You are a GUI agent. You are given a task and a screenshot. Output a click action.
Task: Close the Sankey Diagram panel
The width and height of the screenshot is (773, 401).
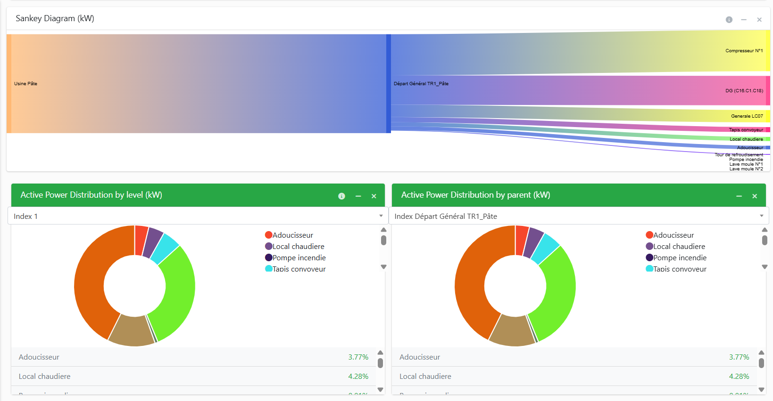click(x=759, y=20)
